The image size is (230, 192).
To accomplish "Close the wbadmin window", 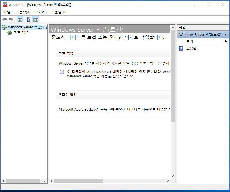I will [x=223, y=5].
